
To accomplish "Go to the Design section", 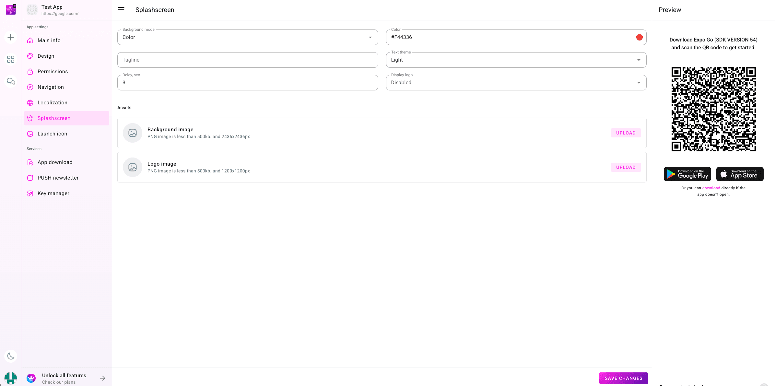I will [x=66, y=56].
